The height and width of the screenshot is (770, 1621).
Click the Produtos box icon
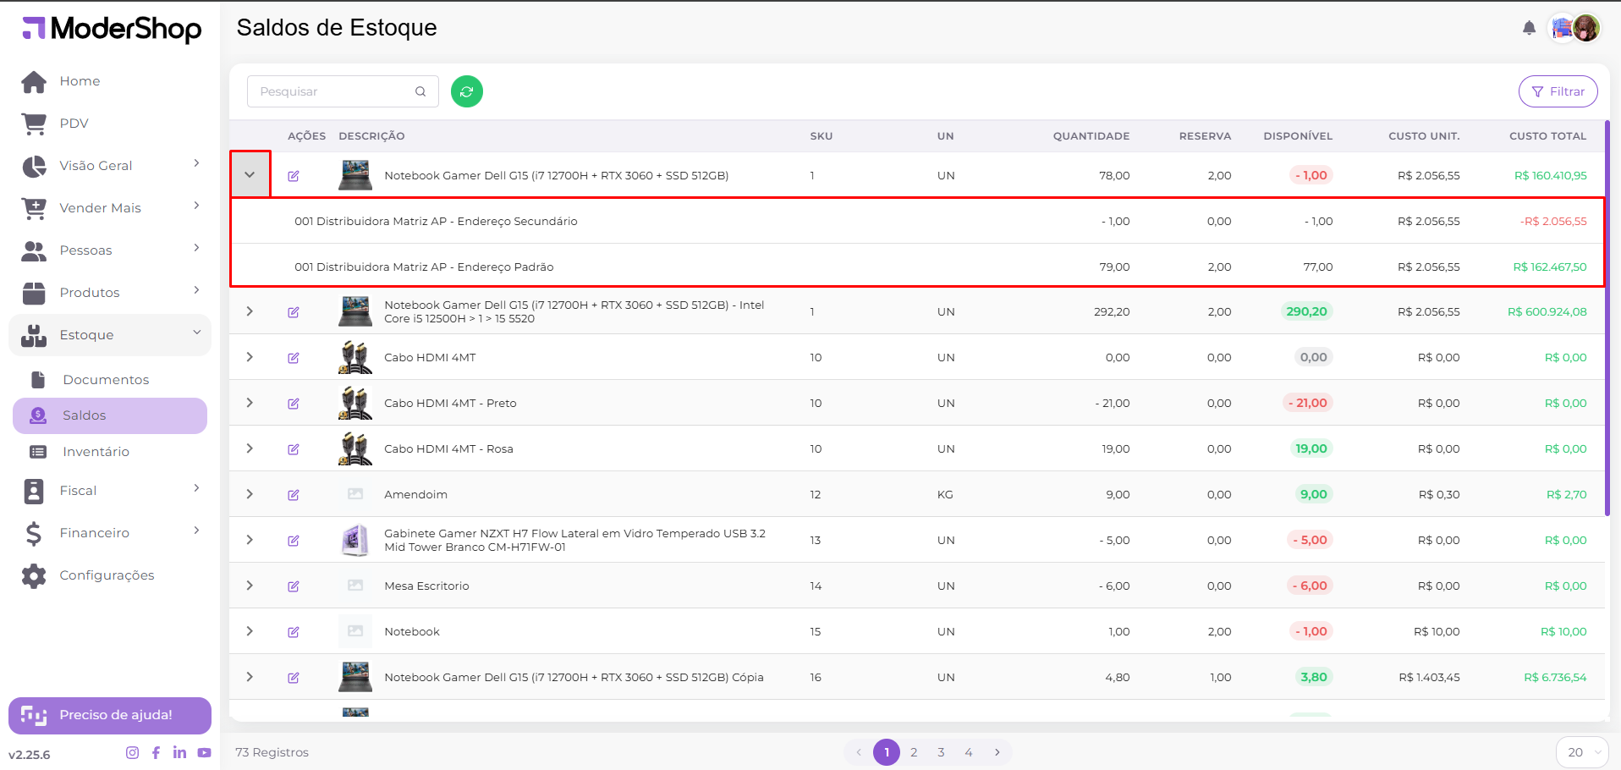coord(34,293)
